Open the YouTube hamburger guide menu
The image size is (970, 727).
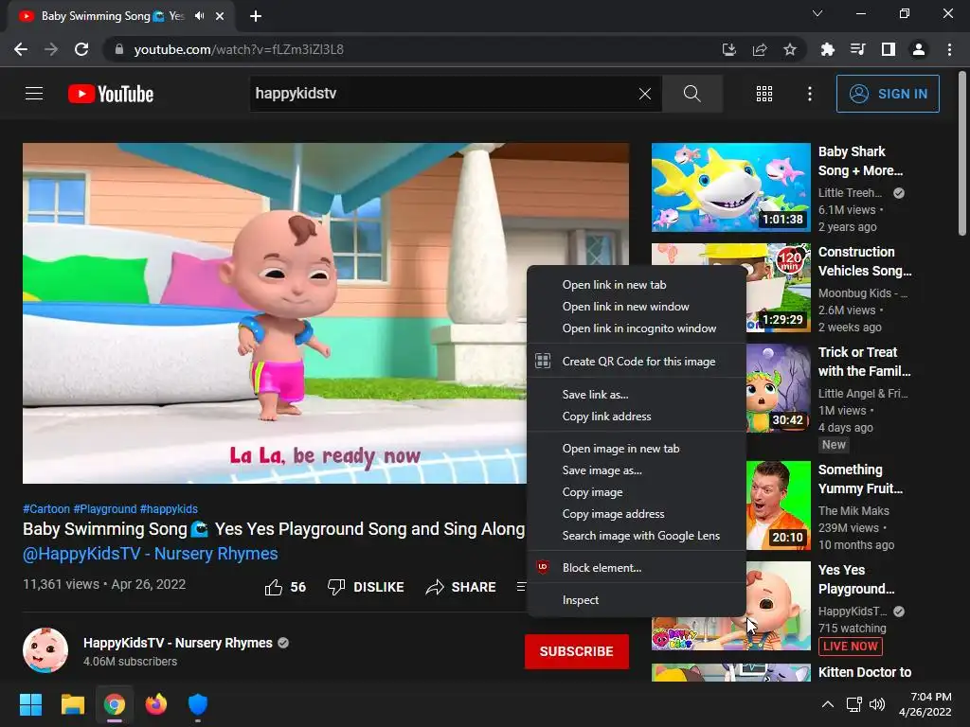tap(34, 94)
